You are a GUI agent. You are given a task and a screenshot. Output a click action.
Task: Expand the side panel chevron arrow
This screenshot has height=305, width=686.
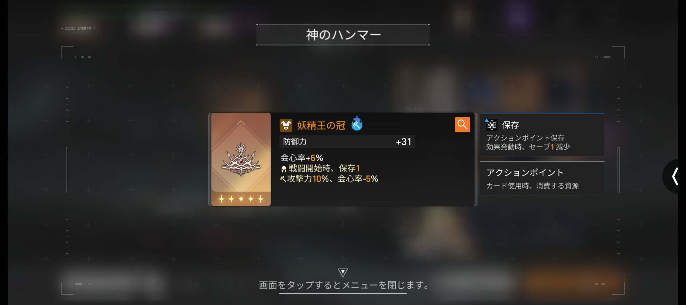tap(675, 177)
